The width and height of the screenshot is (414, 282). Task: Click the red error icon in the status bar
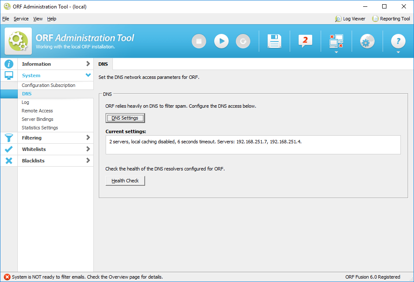[x=7, y=277]
